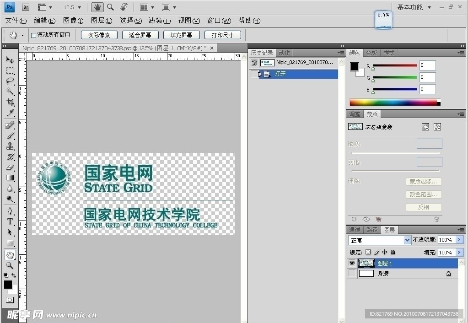Viewport: 468px width, 323px height.
Task: Open the Layers panel menu
Action: click(x=462, y=230)
